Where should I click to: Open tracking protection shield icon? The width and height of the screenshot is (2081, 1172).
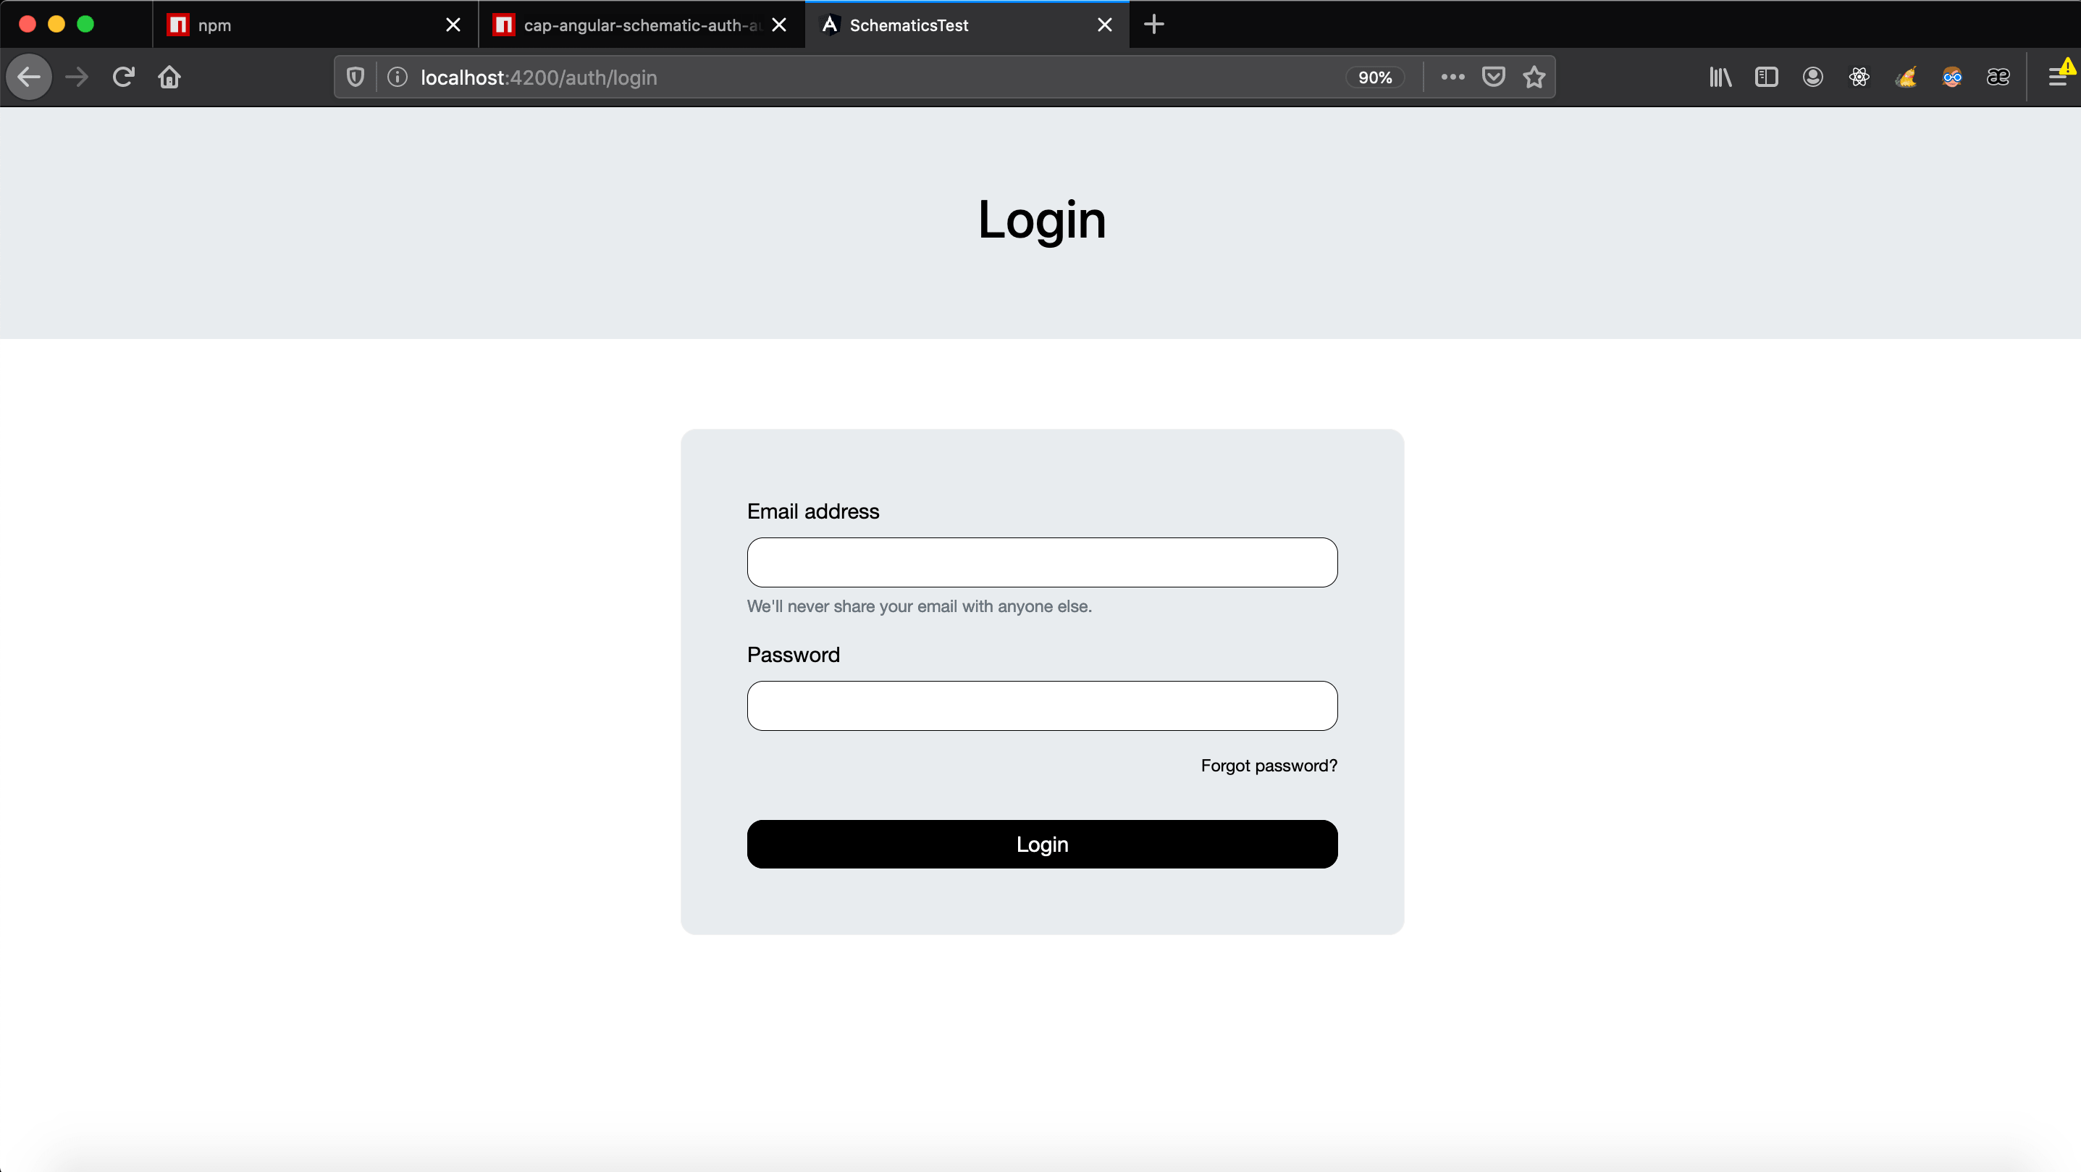[x=356, y=78]
